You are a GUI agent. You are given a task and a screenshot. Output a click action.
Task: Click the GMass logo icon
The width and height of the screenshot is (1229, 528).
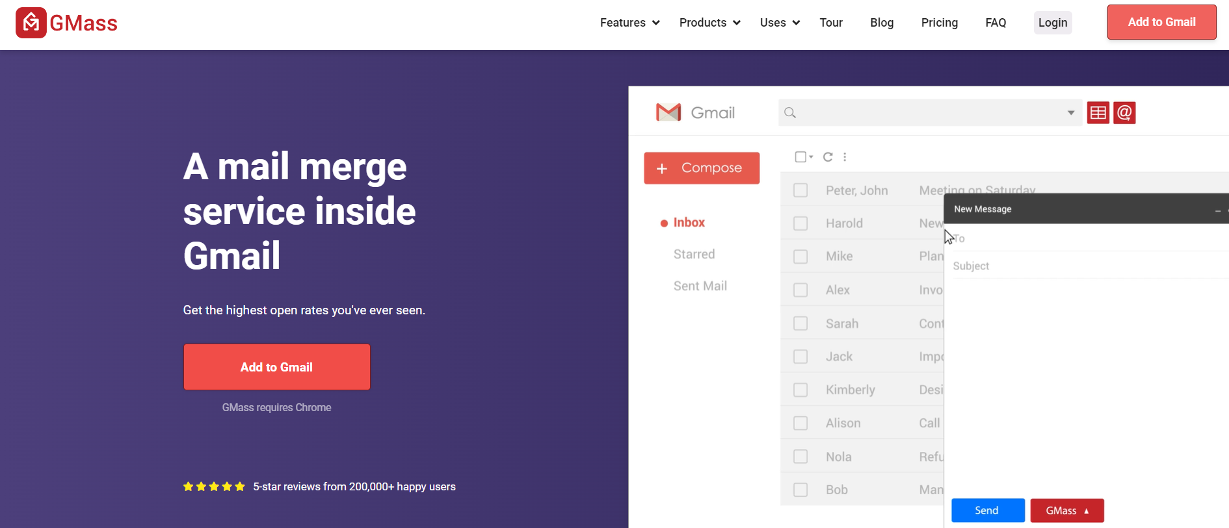(x=31, y=23)
